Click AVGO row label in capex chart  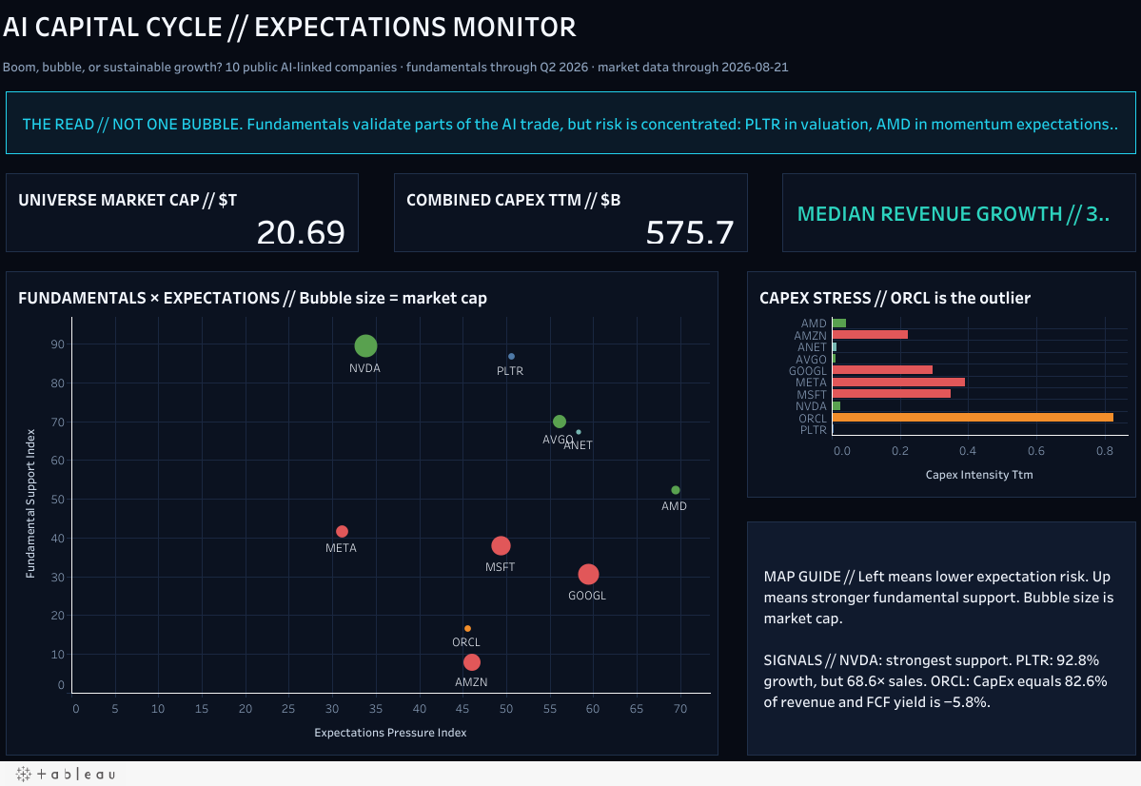(811, 360)
